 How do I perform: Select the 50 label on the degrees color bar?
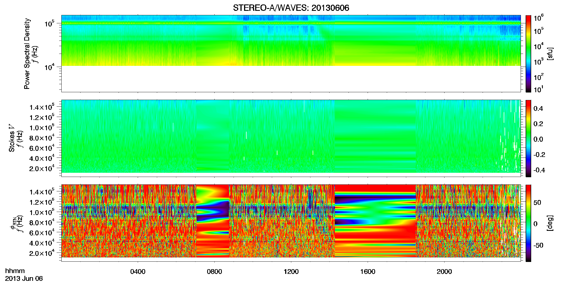point(537,202)
